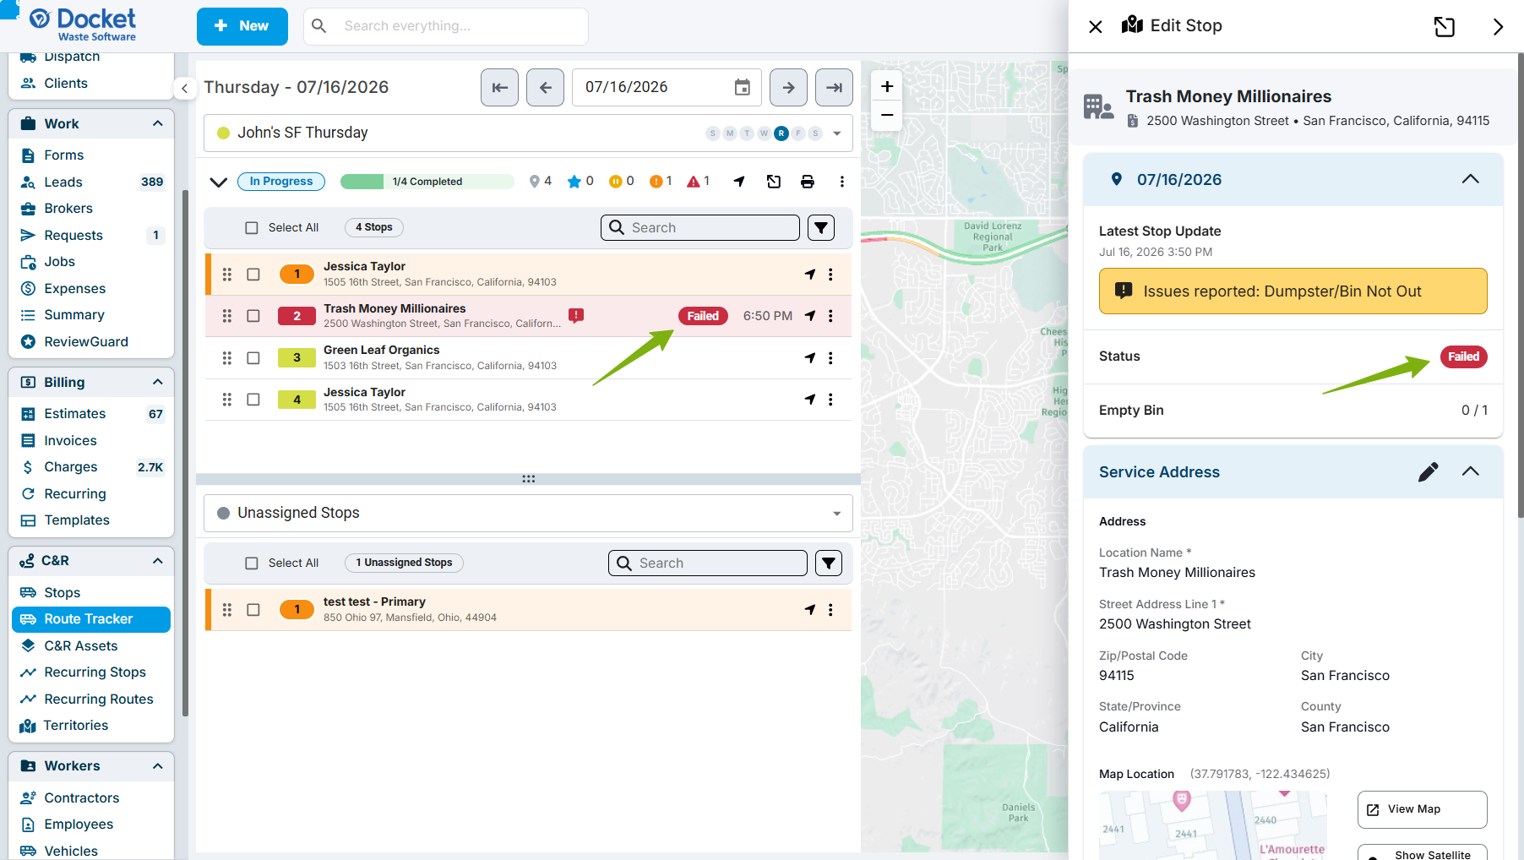The width and height of the screenshot is (1524, 860).
Task: Jump to first date arrow icon
Action: pos(500,88)
